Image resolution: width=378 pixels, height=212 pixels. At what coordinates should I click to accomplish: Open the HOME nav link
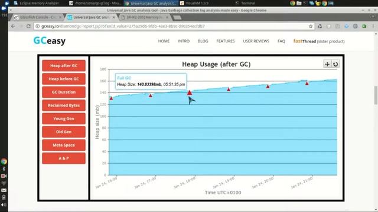click(164, 41)
